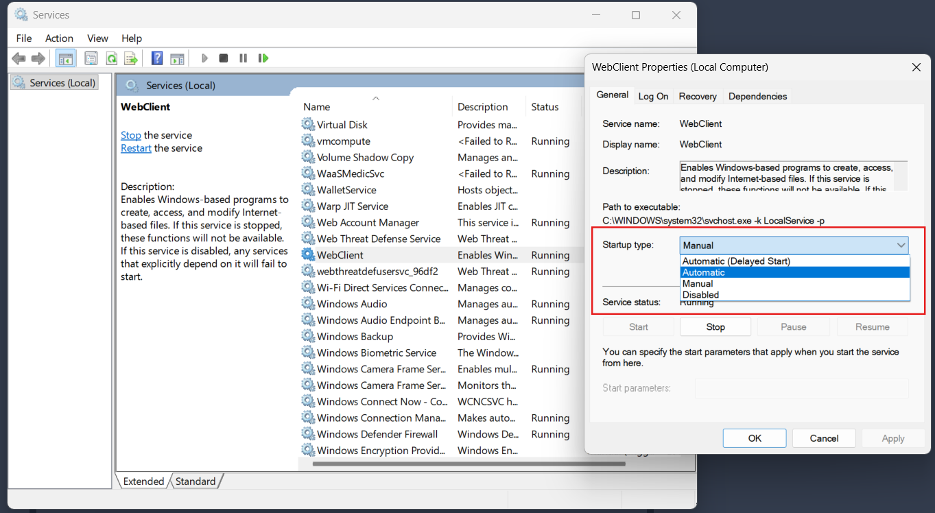Click the Forward arrow in the toolbar
Screen dimensions: 935x513
tap(38, 59)
